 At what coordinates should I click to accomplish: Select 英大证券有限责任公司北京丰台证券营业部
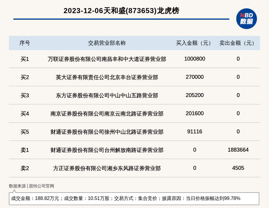[x=107, y=77]
